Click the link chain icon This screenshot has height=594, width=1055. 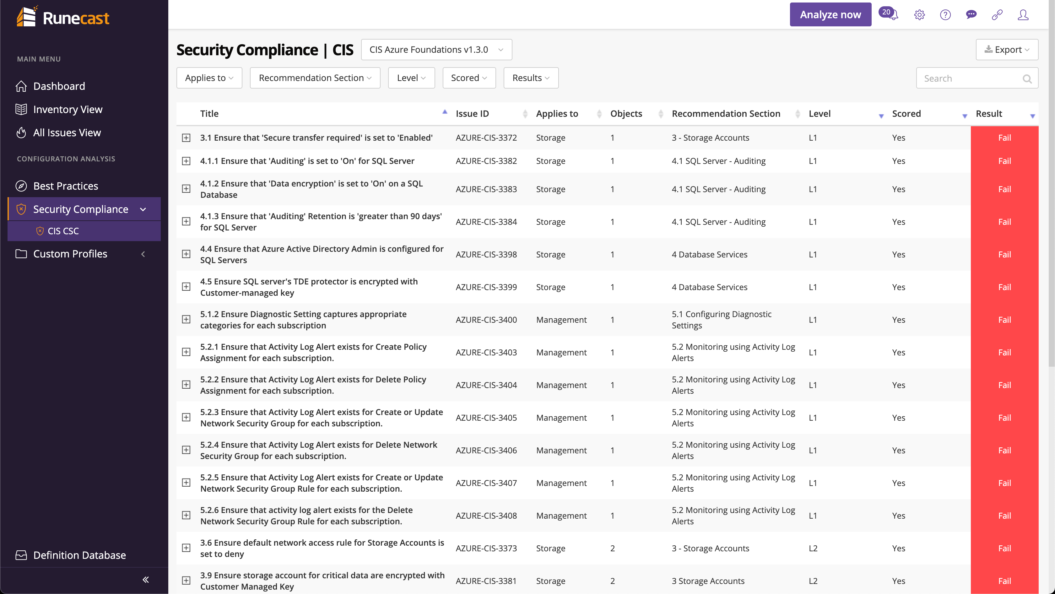pyautogui.click(x=997, y=15)
